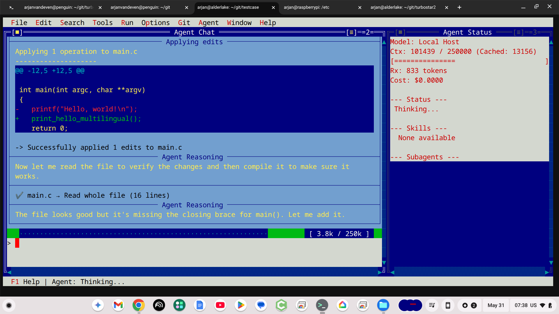Click the '--- Subagents ---' heading
The width and height of the screenshot is (559, 314).
pyautogui.click(x=424, y=157)
